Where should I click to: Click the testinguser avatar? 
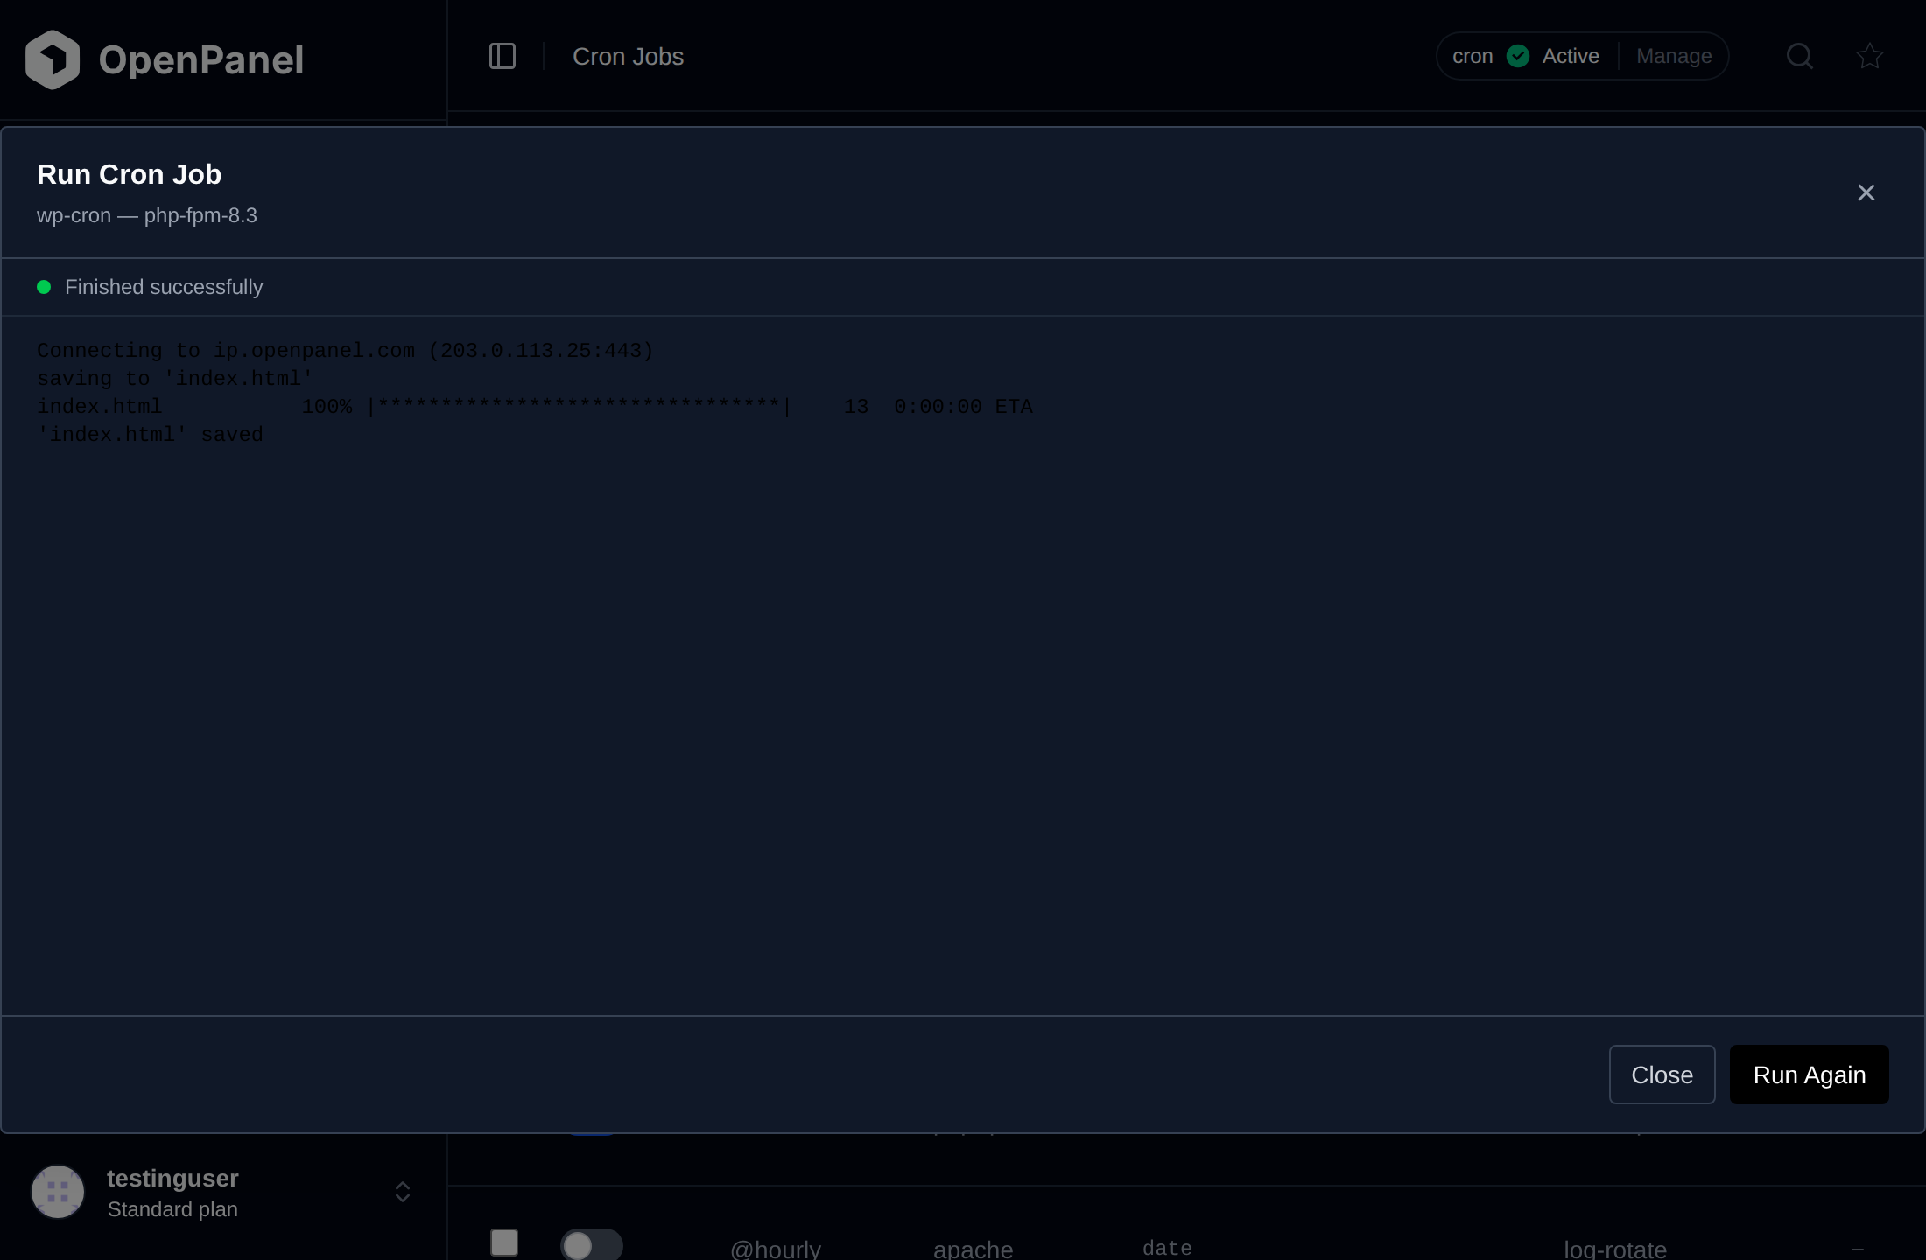pyautogui.click(x=58, y=1192)
